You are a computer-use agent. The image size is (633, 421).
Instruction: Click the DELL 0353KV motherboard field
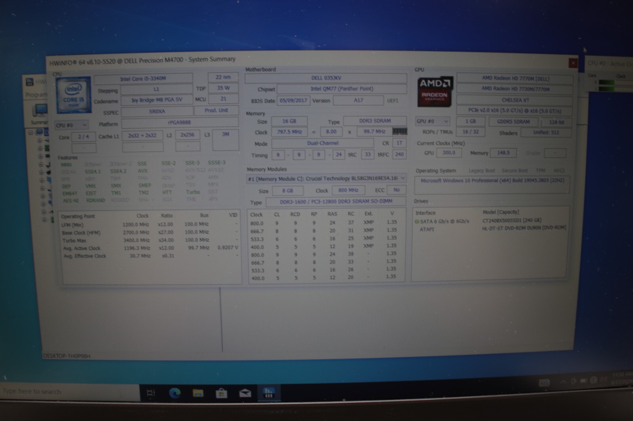pos(326,78)
